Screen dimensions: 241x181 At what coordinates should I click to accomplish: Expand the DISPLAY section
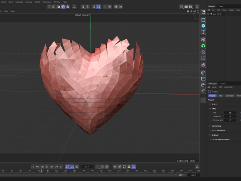click(x=215, y=135)
